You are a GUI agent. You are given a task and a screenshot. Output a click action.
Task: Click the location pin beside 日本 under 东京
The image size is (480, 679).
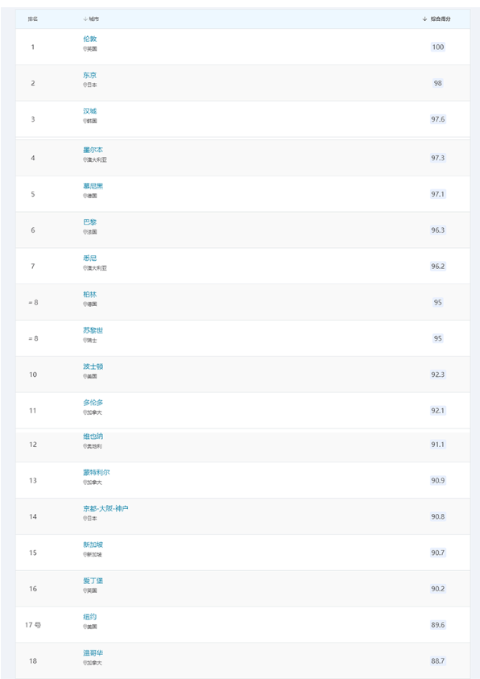tap(85, 85)
